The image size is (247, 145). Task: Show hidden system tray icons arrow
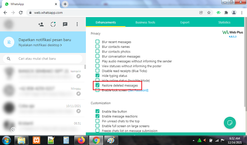click(193, 140)
